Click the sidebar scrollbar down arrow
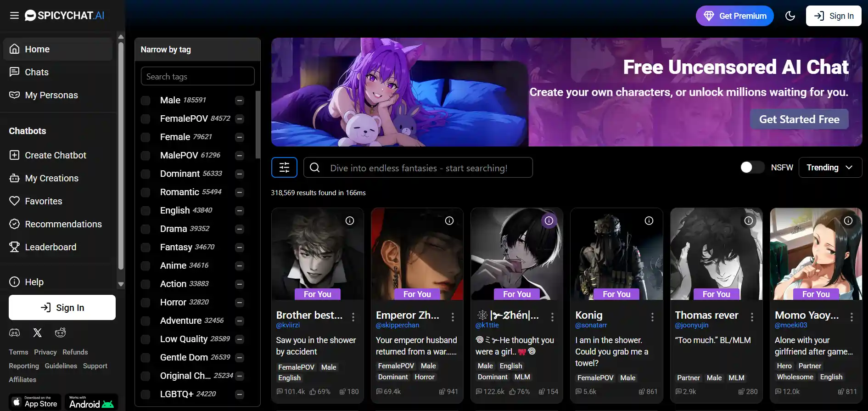 coord(121,284)
